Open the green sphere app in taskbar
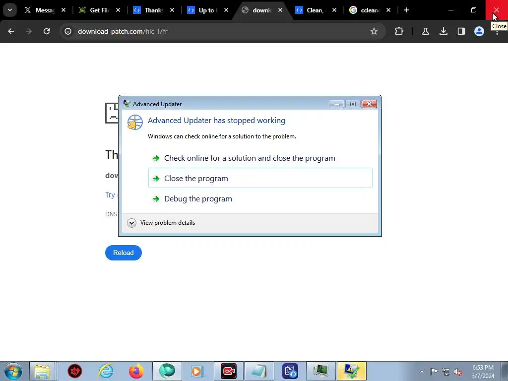This screenshot has width=508, height=381. [167, 371]
